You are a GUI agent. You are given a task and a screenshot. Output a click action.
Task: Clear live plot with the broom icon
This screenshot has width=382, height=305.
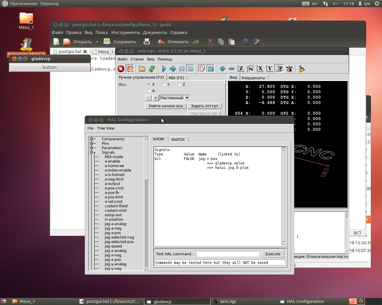(x=302, y=69)
